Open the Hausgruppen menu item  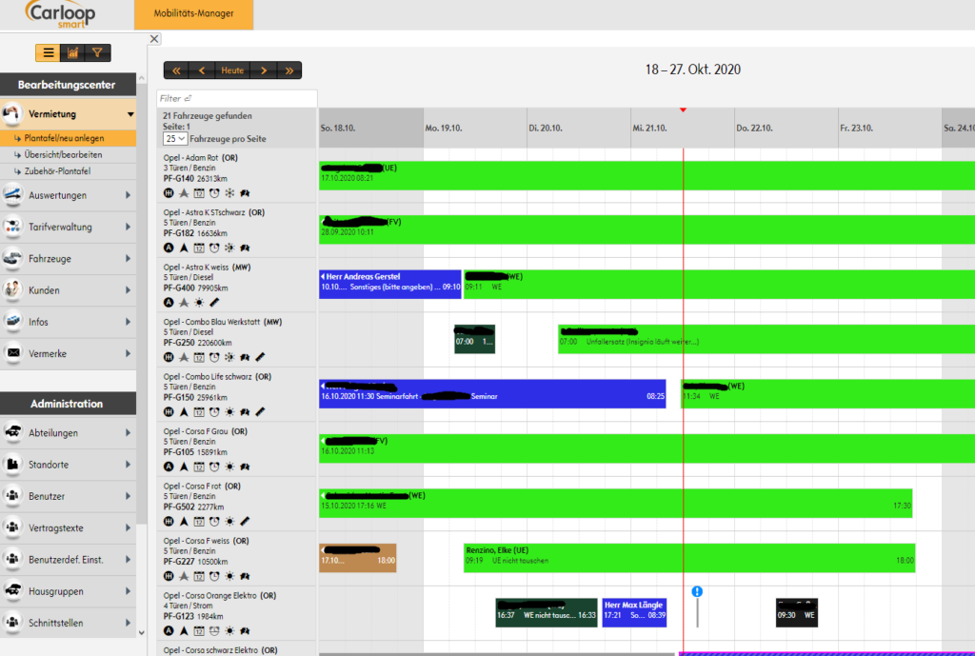point(68,591)
